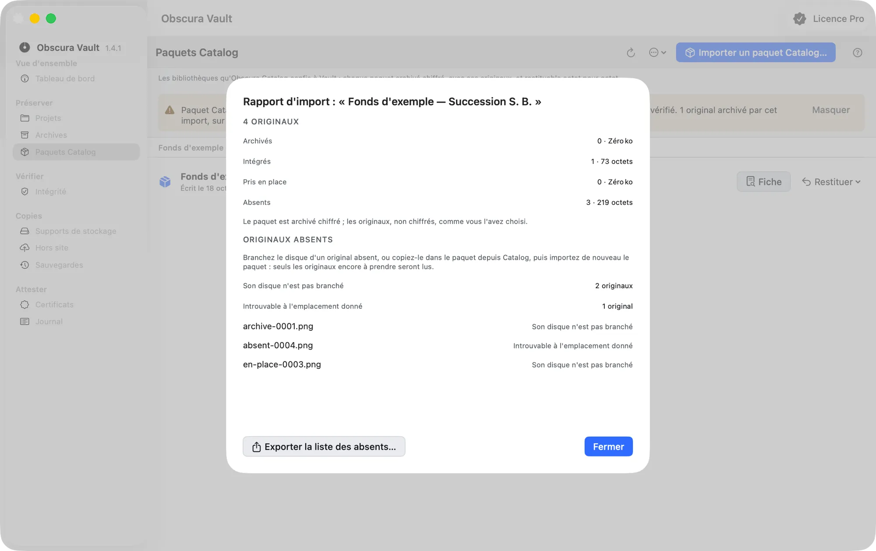Select absent-0004.png row
This screenshot has height=551, width=876.
click(438, 346)
